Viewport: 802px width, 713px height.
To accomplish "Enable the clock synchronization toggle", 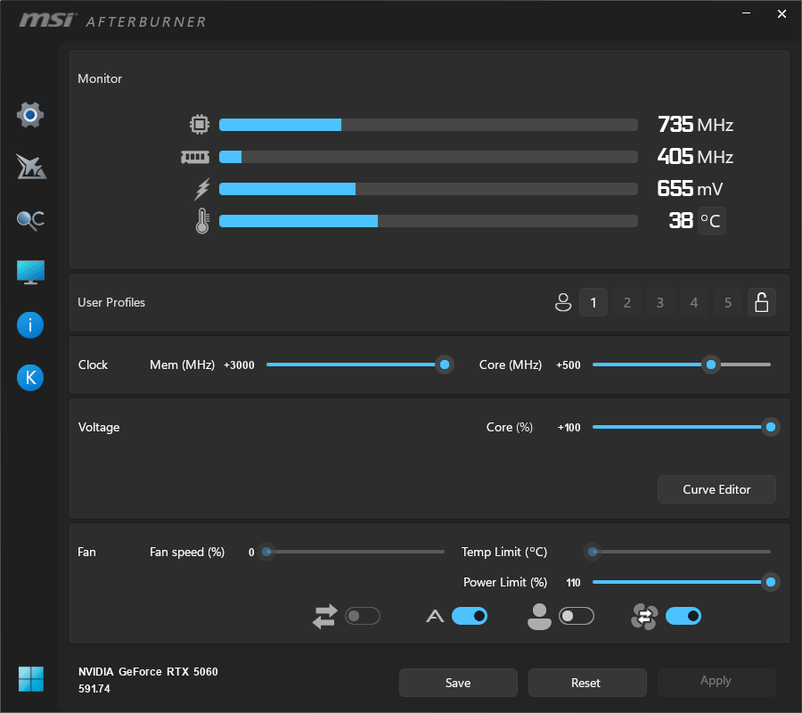I will pos(363,616).
